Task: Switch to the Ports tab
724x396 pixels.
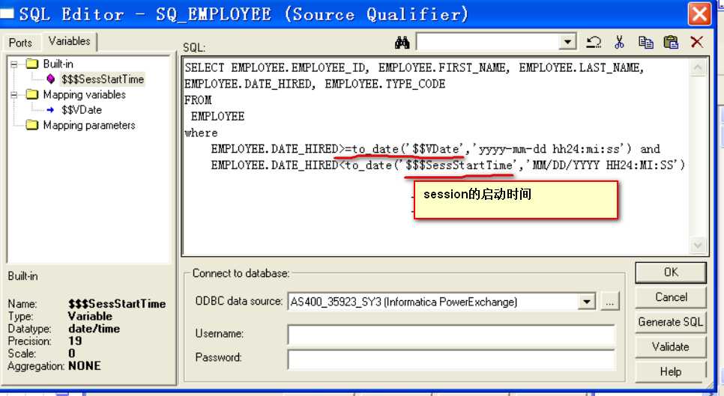Action: point(21,43)
